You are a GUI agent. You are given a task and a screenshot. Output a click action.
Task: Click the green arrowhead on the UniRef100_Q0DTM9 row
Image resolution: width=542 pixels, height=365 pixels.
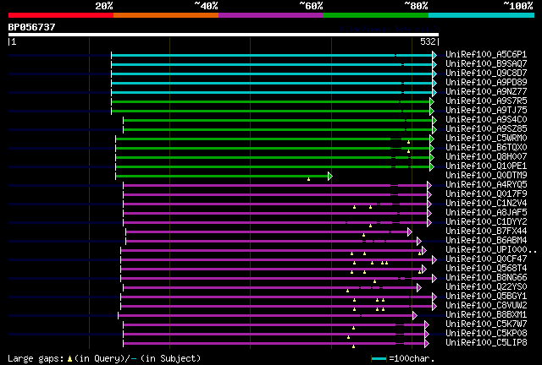click(x=330, y=177)
